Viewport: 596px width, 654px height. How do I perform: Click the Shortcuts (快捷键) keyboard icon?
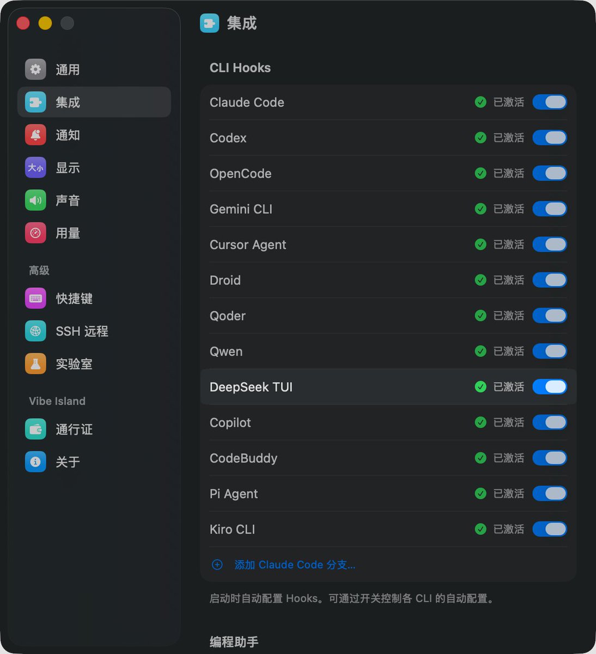(x=35, y=298)
